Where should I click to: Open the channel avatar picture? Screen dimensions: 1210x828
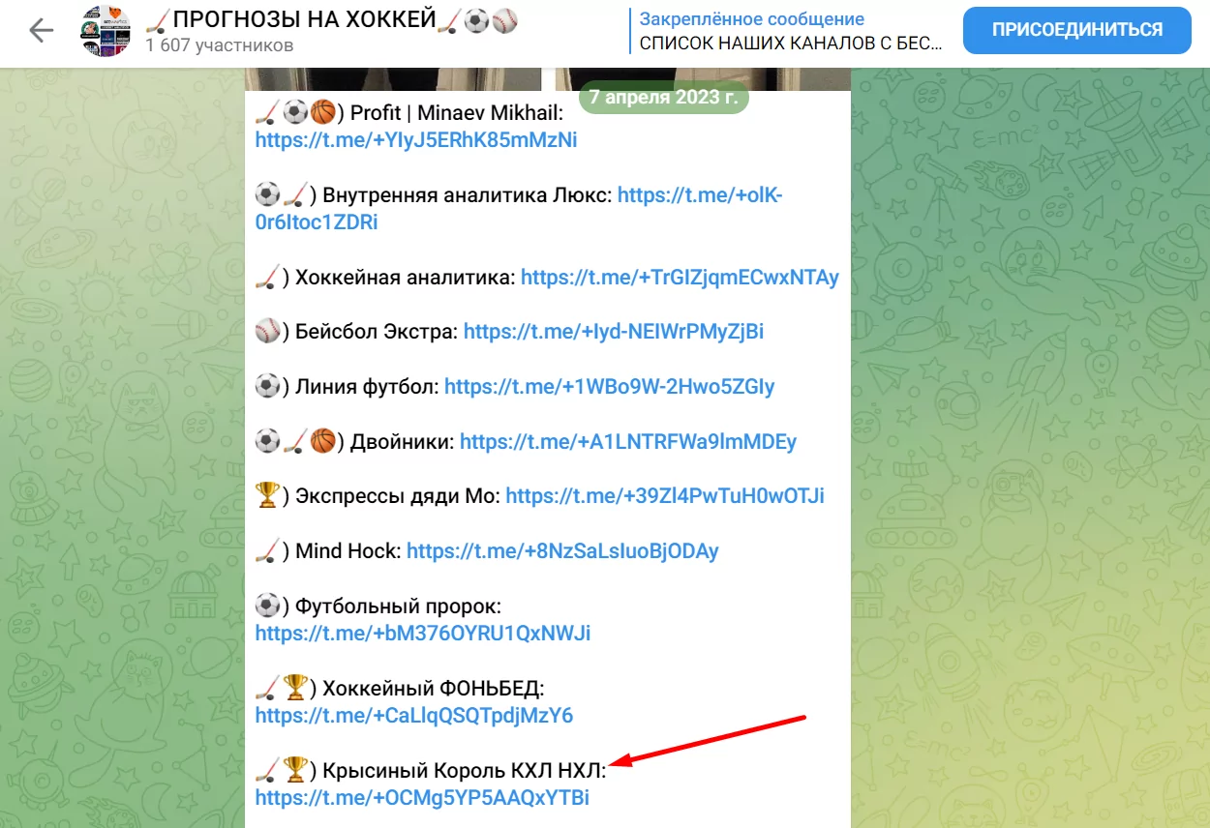(x=106, y=31)
